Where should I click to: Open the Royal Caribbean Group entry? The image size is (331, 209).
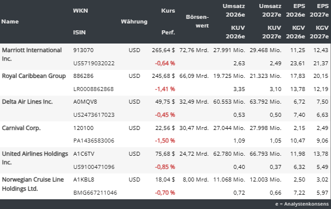click(34, 76)
